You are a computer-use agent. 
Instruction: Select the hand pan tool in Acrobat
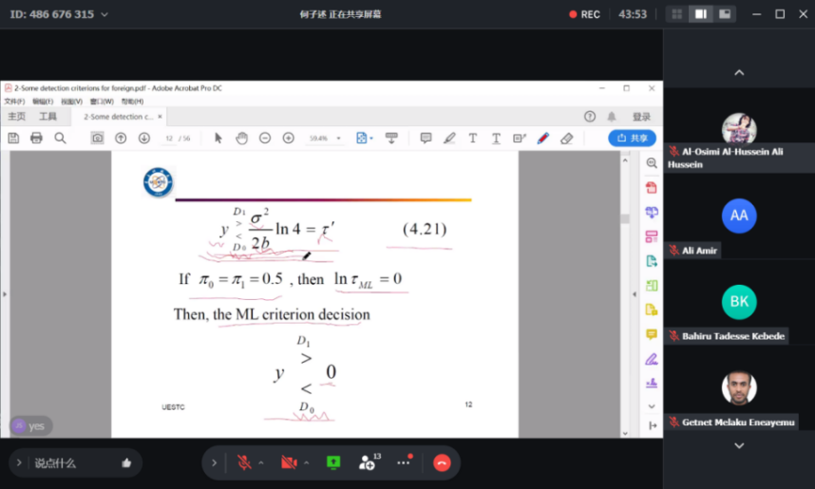coord(241,138)
